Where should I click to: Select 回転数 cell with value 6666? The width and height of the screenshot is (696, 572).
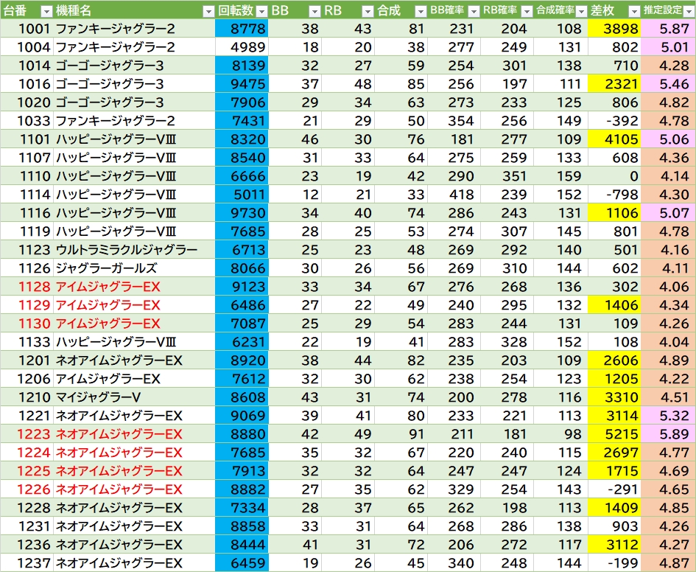(x=242, y=176)
